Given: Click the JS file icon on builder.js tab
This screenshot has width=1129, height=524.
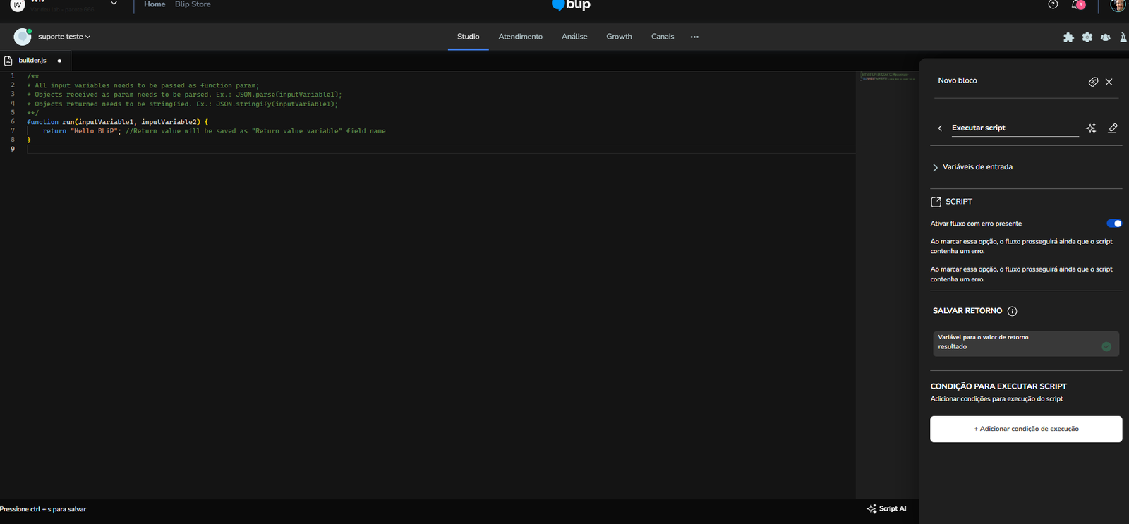Looking at the screenshot, I should coord(8,61).
